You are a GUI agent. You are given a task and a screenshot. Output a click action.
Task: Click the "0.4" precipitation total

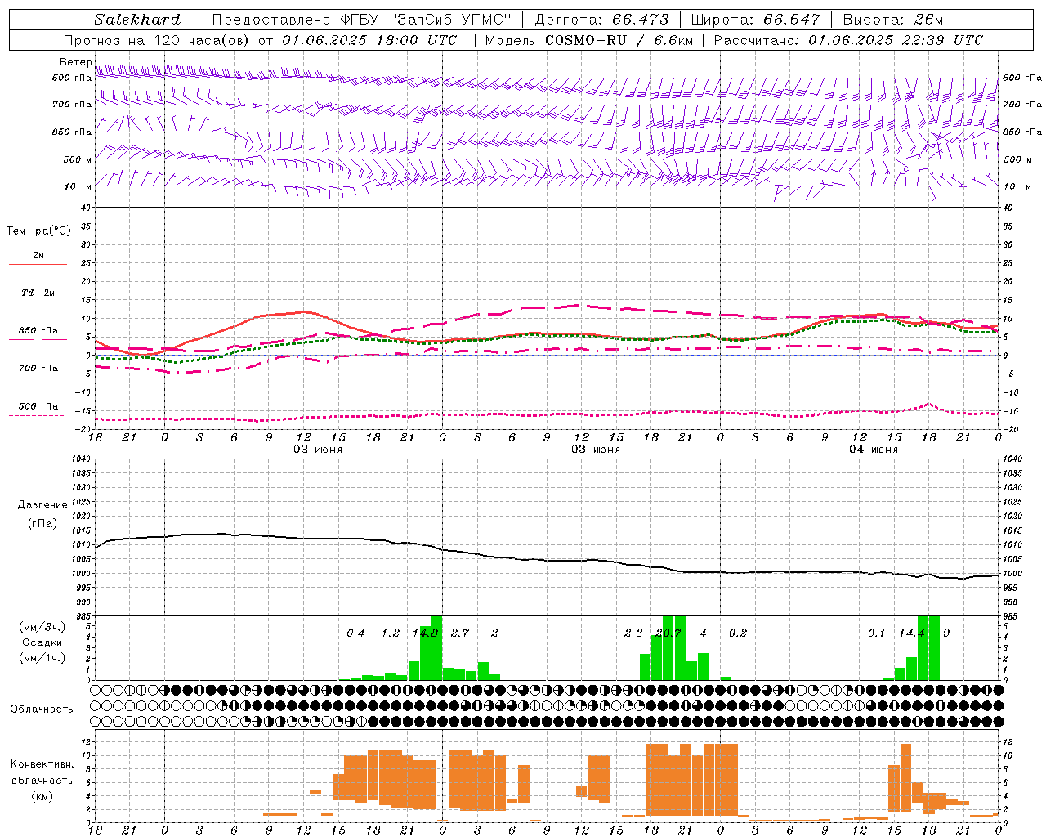(355, 633)
